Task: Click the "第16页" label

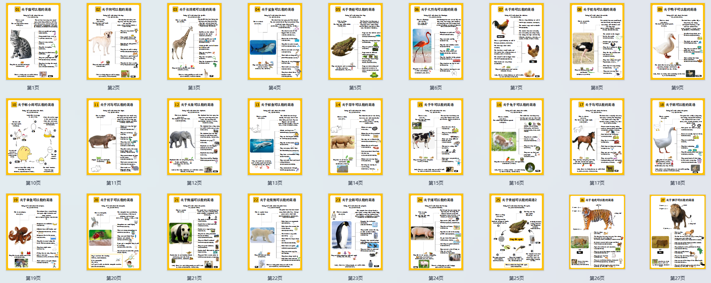Action: point(517,183)
